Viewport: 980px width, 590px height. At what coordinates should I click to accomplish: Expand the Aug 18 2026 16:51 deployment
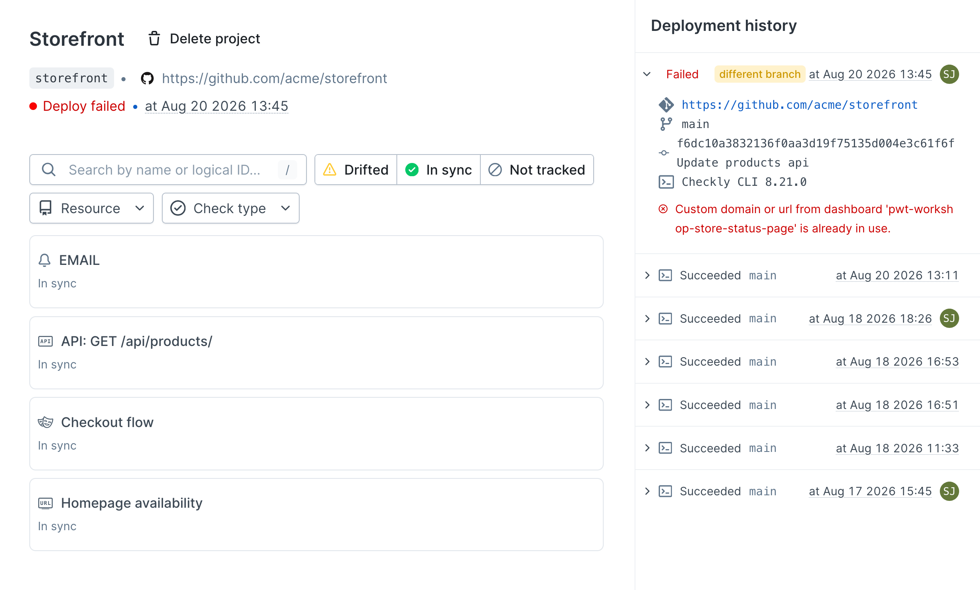point(647,405)
